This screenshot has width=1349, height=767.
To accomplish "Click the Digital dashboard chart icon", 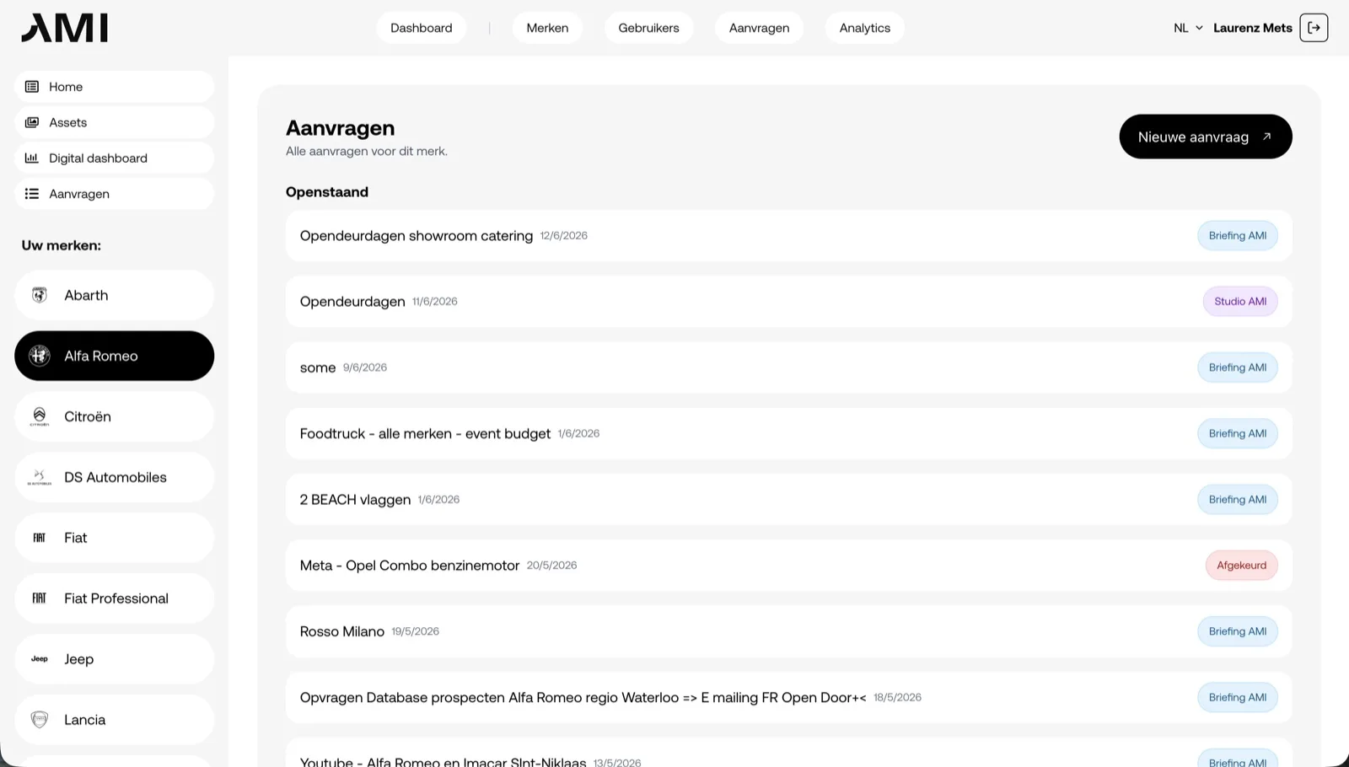I will [32, 158].
